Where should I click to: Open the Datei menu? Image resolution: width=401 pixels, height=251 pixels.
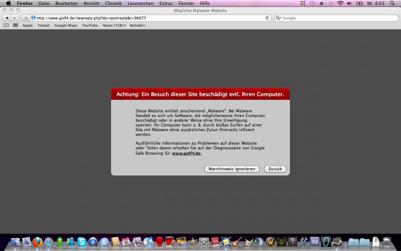pyautogui.click(x=44, y=4)
